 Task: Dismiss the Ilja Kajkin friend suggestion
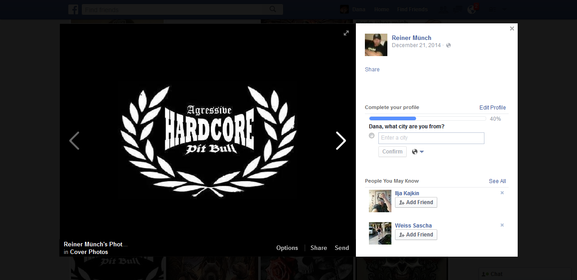point(502,193)
